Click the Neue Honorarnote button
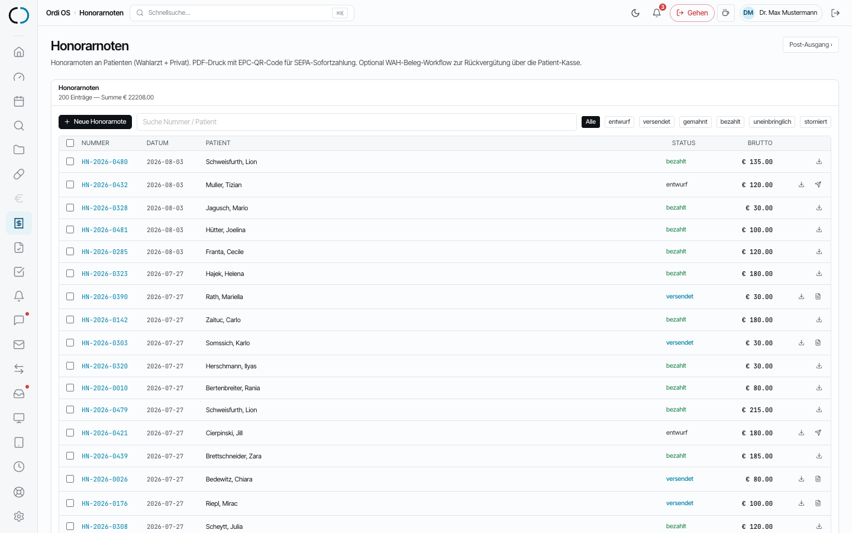Viewport: 852px width, 533px height. (x=95, y=122)
